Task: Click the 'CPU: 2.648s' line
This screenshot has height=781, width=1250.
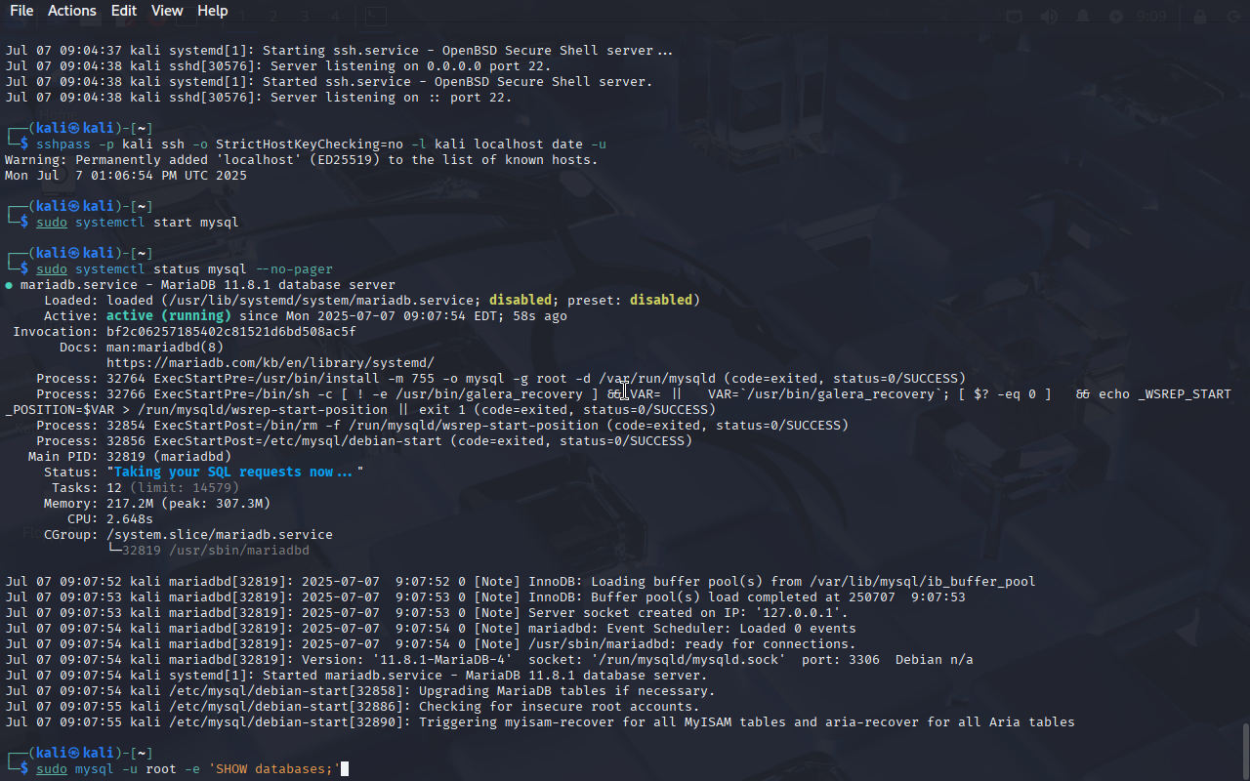Action: (110, 519)
